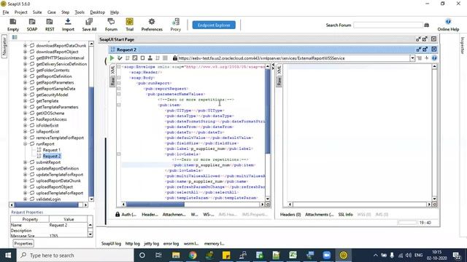
Task: Open the Tools menu
Action: [x=80, y=12]
